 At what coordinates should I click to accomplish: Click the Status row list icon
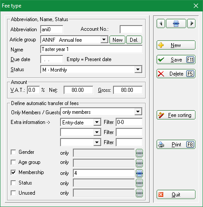(139, 183)
